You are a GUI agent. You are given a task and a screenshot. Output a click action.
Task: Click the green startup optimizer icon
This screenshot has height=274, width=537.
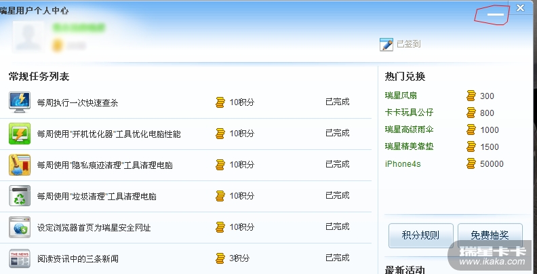pyautogui.click(x=20, y=134)
